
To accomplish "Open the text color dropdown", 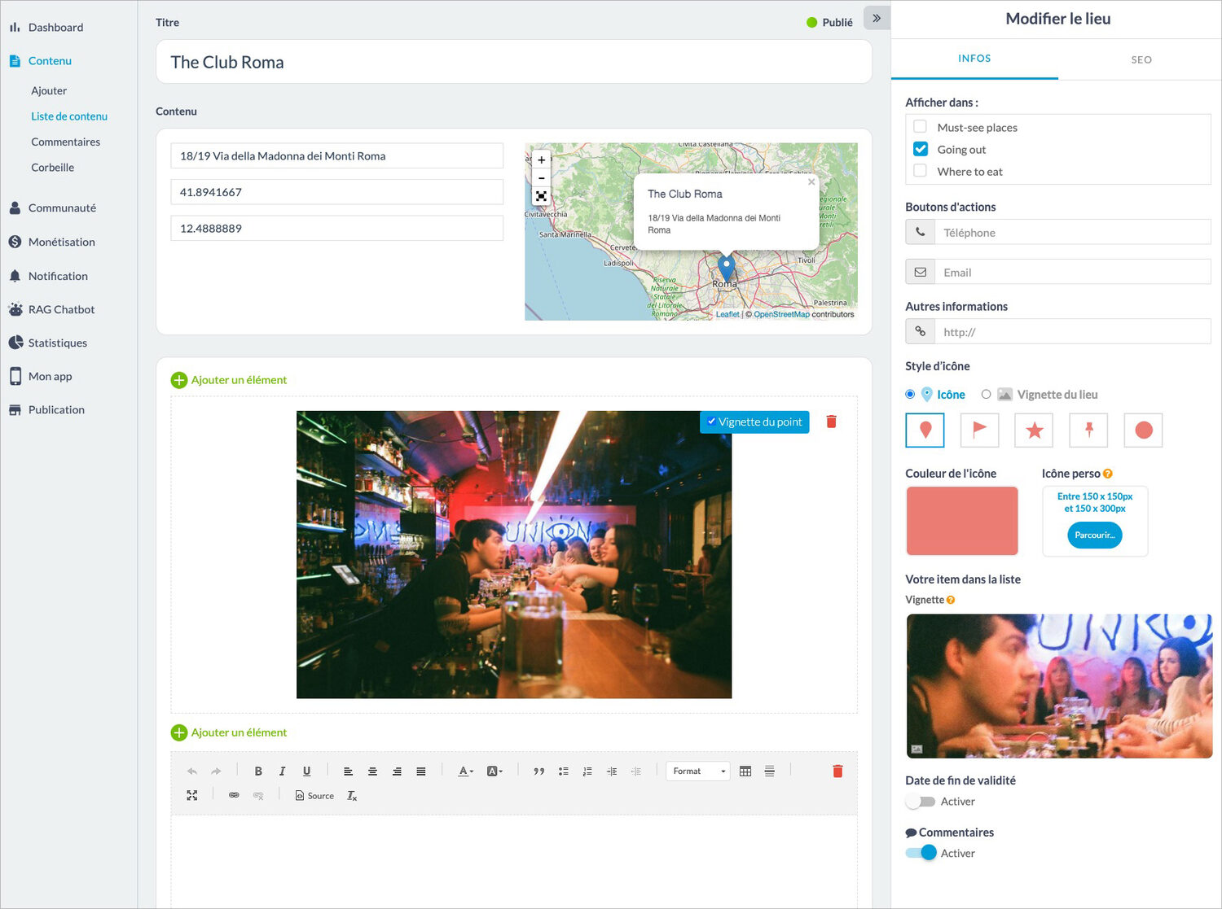I will click(465, 771).
